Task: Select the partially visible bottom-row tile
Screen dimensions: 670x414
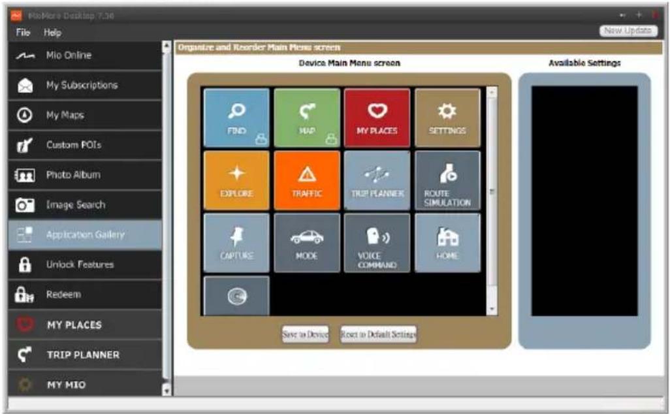Action: (x=237, y=296)
